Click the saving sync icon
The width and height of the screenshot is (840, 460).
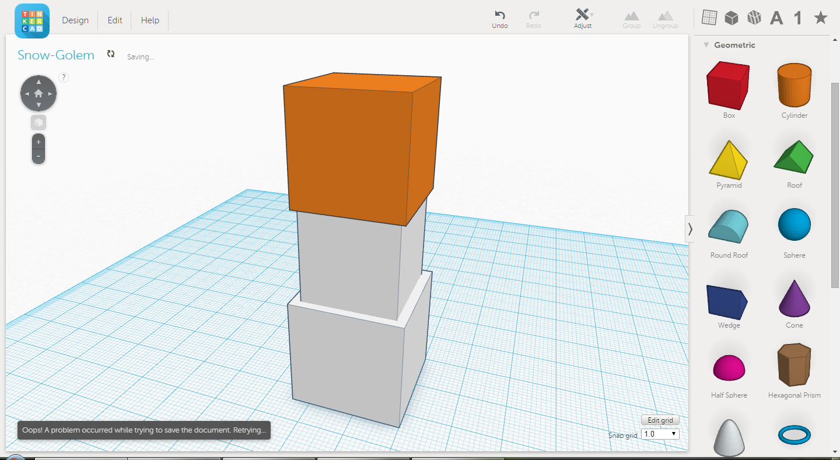[x=111, y=54]
